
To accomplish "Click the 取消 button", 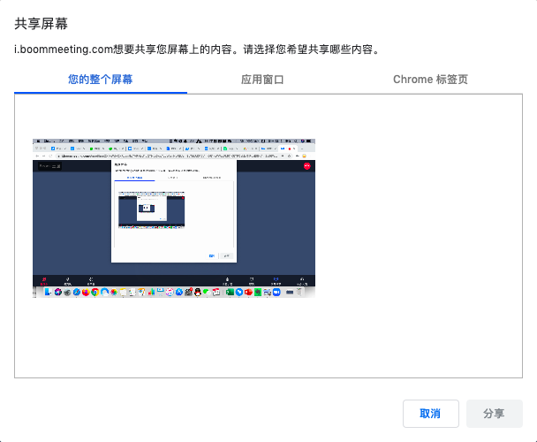I will point(431,414).
